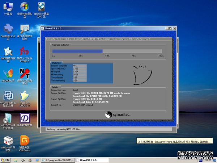
Task: Click the Symantec logo
Action: click(118, 114)
